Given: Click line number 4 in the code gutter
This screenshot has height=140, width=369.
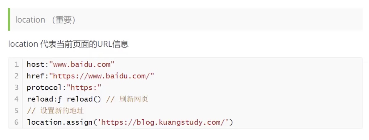Looking at the screenshot, I should pyautogui.click(x=16, y=99).
